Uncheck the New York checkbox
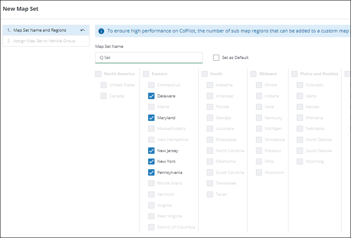 point(151,162)
